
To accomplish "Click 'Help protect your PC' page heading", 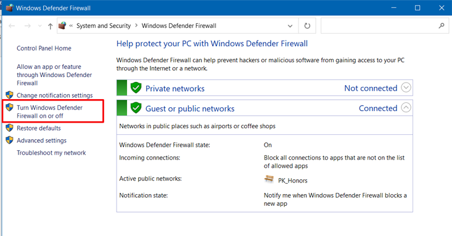I will click(212, 44).
